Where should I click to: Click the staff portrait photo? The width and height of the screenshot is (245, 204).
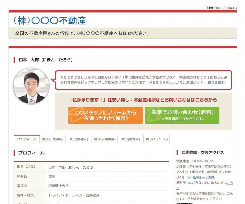(31, 86)
